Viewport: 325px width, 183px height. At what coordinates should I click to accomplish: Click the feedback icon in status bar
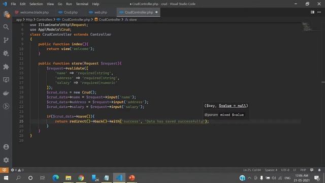[x=312, y=170]
